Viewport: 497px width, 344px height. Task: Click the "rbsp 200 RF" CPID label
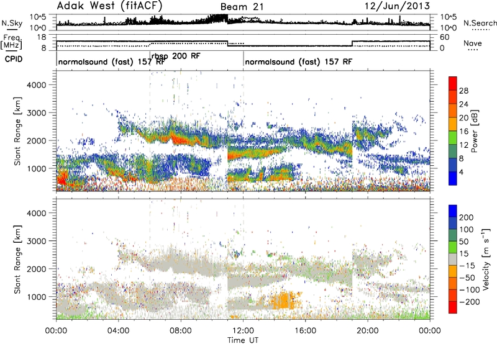point(176,56)
